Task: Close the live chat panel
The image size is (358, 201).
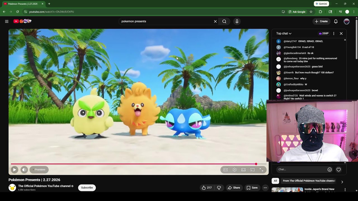Action: point(341,33)
